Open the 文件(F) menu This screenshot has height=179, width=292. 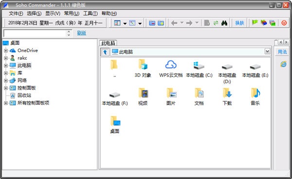[x=16, y=14]
